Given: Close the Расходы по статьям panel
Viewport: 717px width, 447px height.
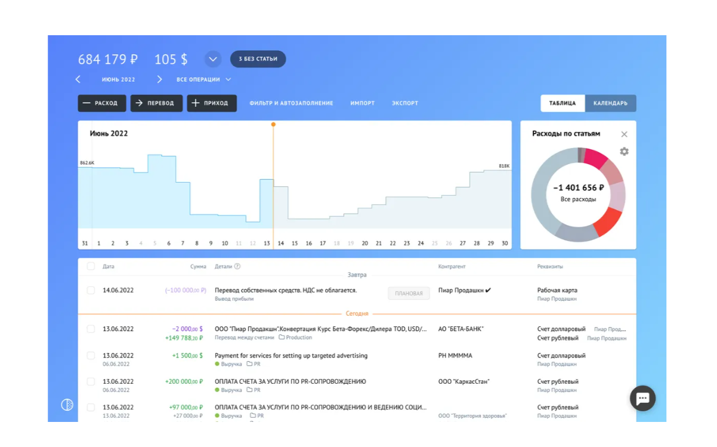Looking at the screenshot, I should (x=624, y=134).
